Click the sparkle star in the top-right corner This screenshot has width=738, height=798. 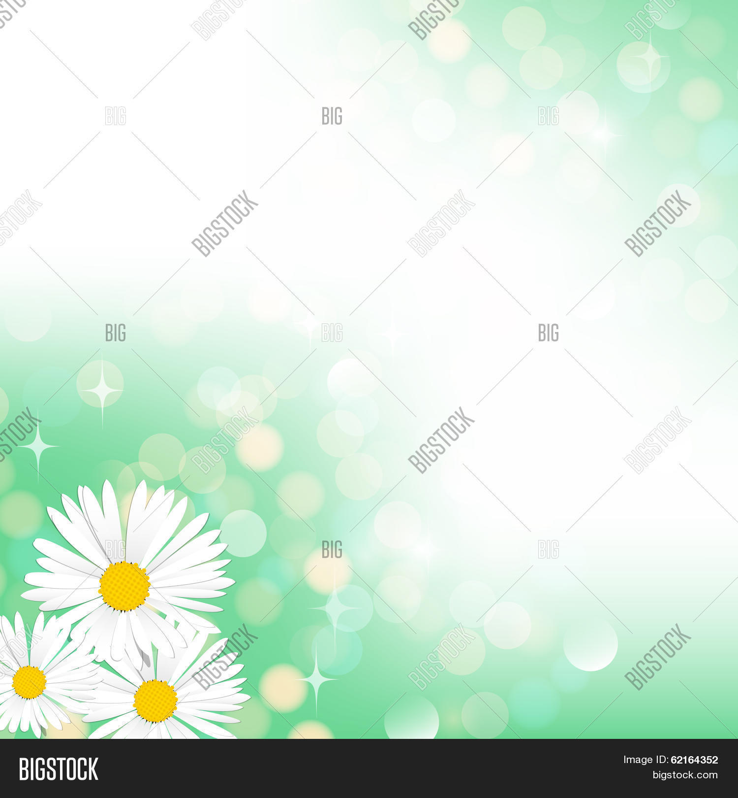point(650,57)
